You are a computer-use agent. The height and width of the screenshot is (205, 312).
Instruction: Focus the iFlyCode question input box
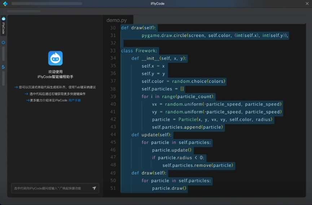point(50,188)
